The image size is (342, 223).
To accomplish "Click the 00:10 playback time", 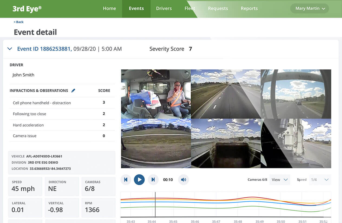I will coord(168,180).
